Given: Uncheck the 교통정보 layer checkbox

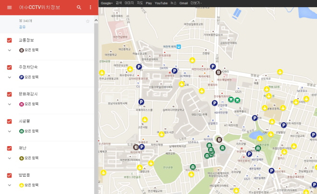Looking at the screenshot, I should coord(10,40).
